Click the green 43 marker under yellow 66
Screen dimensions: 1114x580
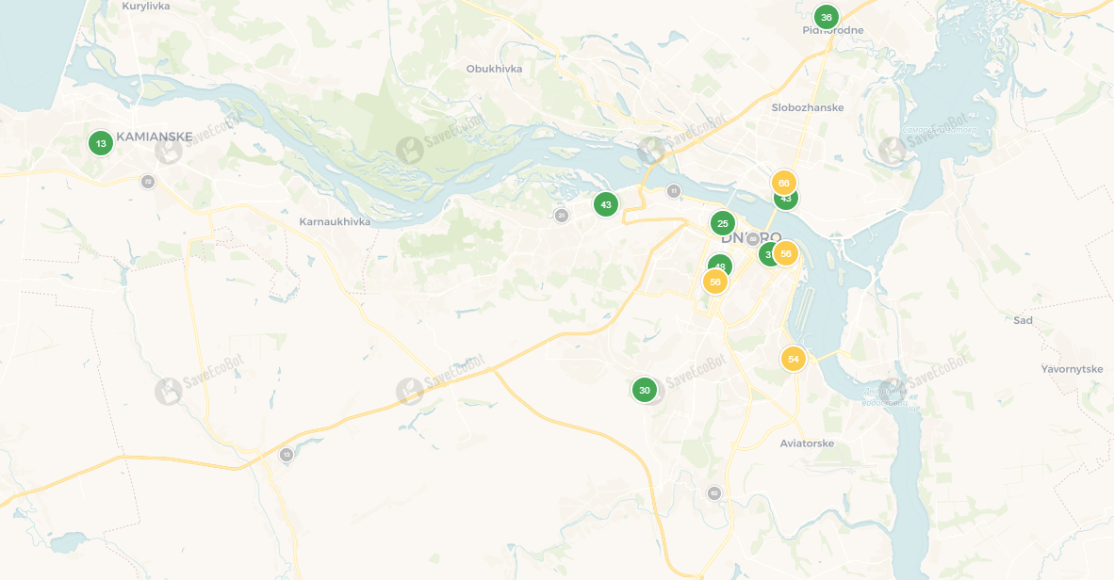point(786,201)
